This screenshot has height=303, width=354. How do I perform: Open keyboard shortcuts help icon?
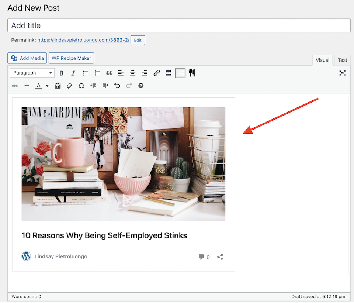140,86
